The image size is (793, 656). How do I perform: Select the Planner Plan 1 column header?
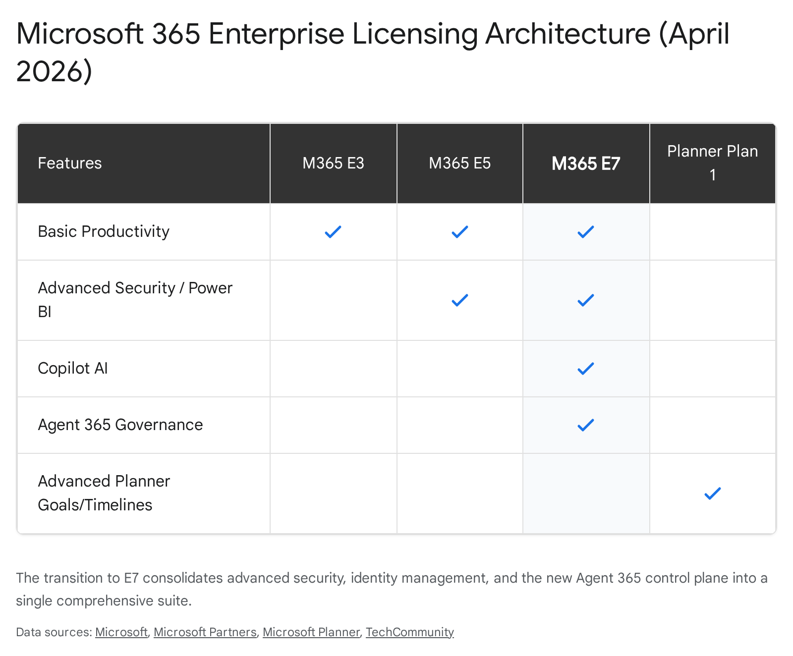(712, 163)
